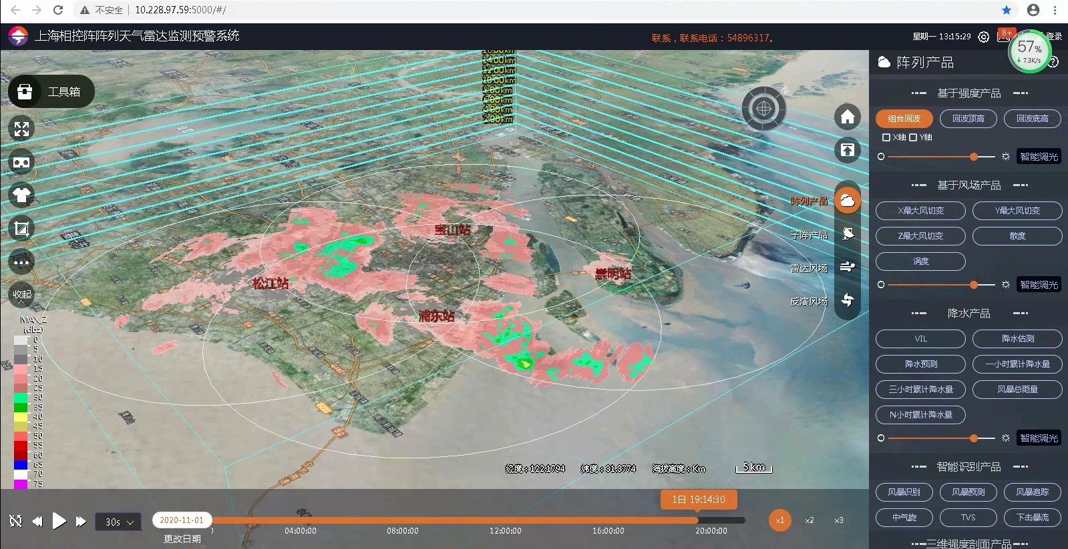
Task: Open the 30s interval dropdown
Action: pos(119,522)
